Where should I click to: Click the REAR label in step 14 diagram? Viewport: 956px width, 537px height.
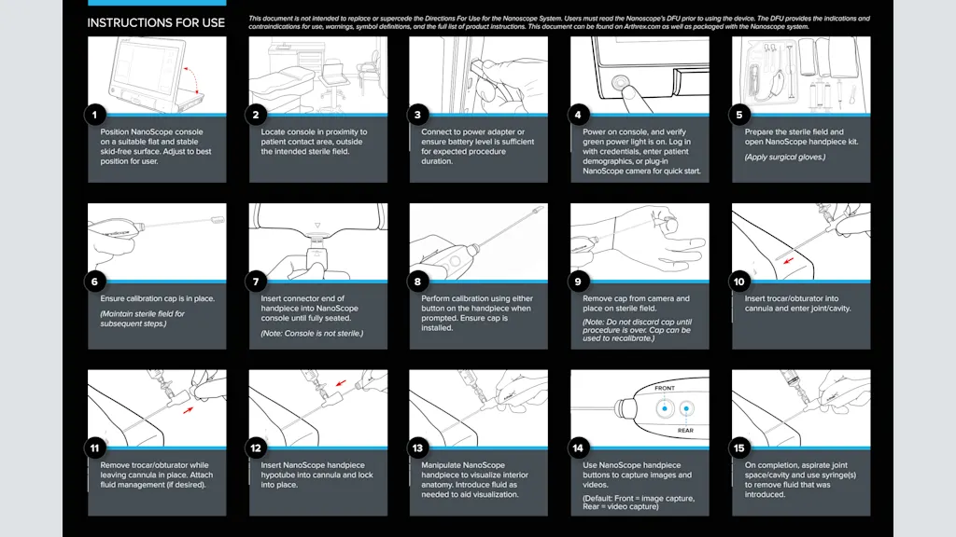[x=685, y=431]
